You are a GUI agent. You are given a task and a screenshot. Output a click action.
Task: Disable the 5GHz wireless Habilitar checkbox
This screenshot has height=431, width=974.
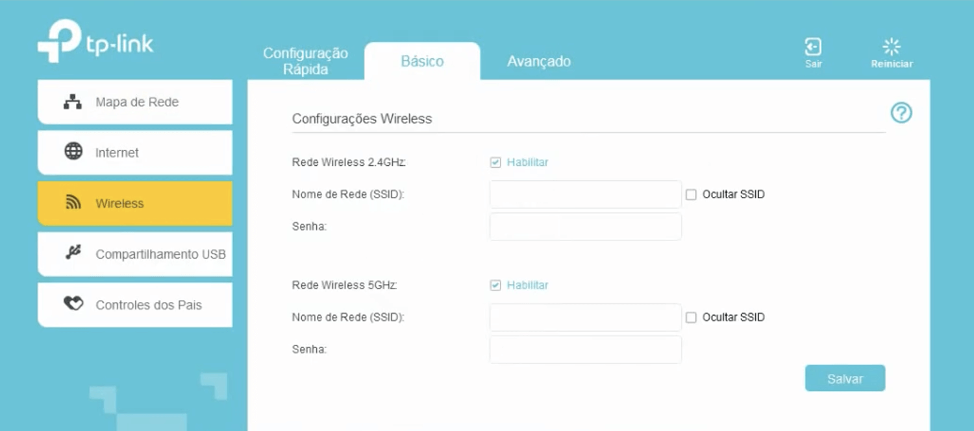point(495,285)
